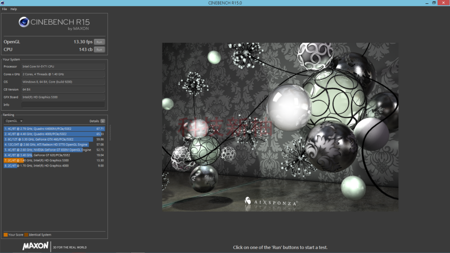Viewport: 450px width, 253px height.
Task: Click the GFX Board HD Graphics 5300 field
Action: click(x=63, y=97)
